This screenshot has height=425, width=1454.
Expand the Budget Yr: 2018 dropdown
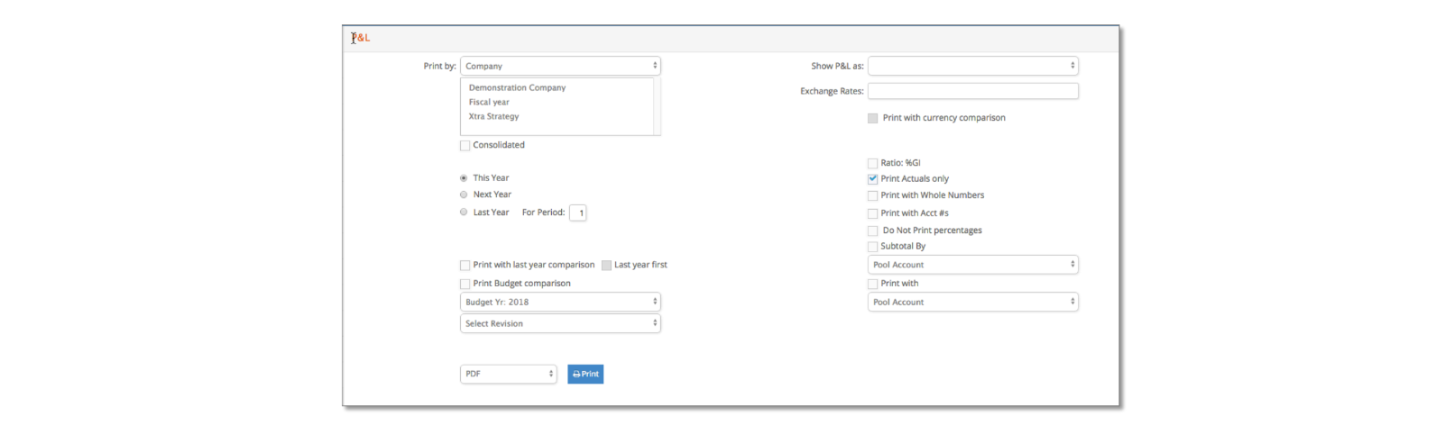(x=560, y=303)
